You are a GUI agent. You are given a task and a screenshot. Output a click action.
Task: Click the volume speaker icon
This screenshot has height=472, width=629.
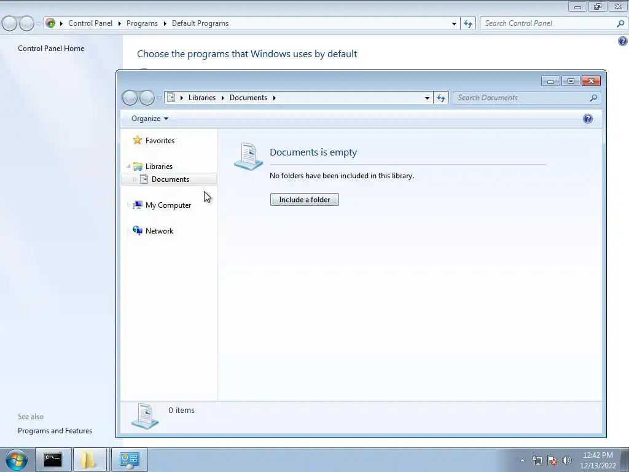click(567, 460)
